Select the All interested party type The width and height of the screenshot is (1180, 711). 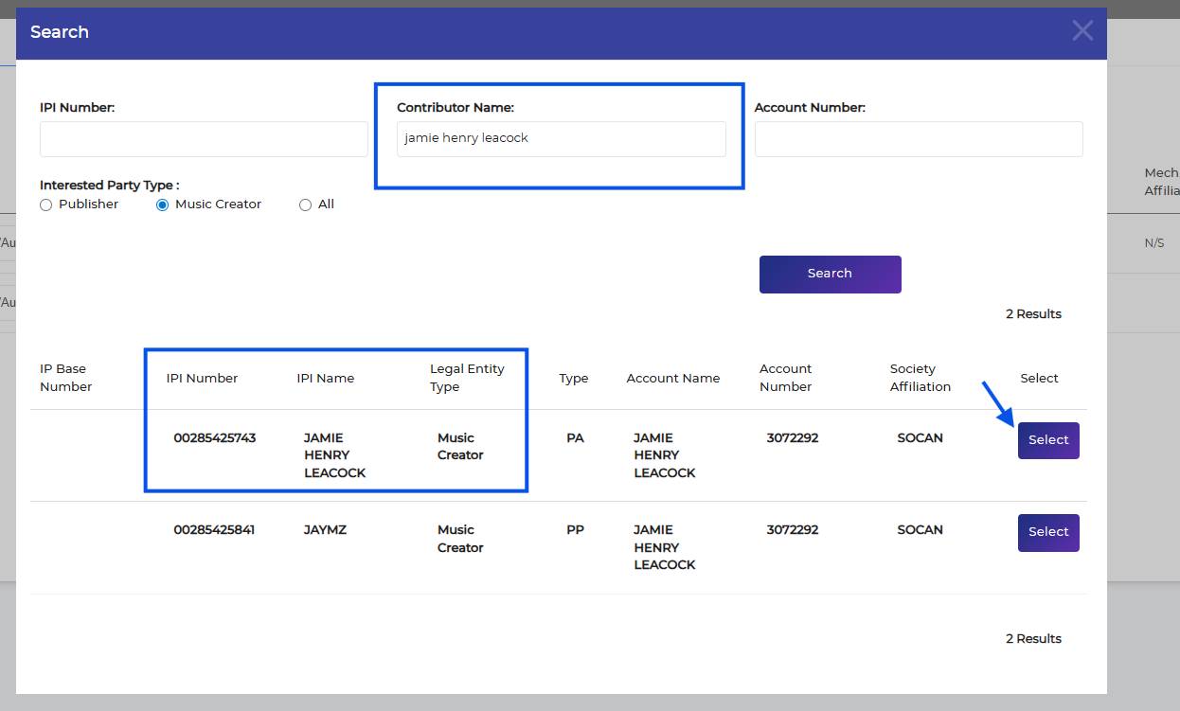click(305, 205)
